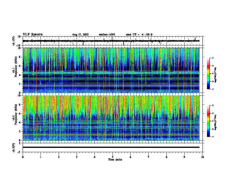Click the ch.2 frequency tick label "6"
This screenshot has height=176, width=228.
click(20, 114)
